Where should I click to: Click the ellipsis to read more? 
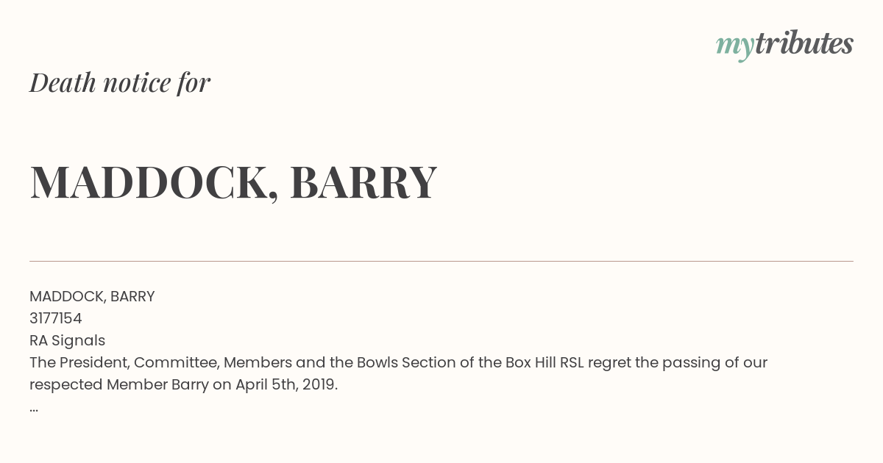tap(34, 409)
